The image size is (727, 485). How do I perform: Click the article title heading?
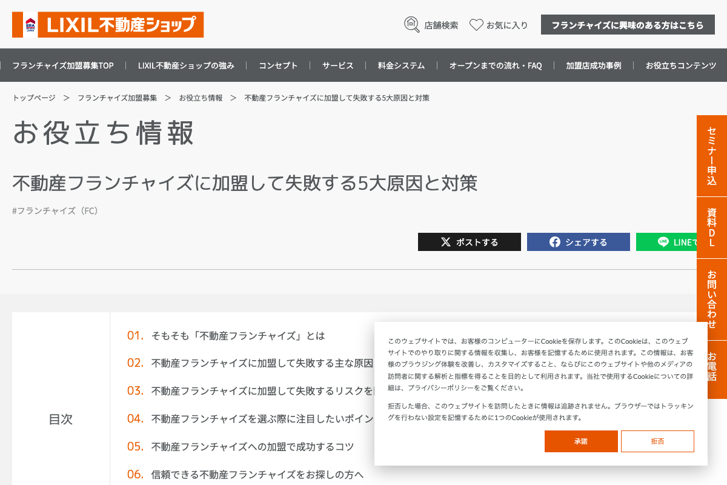[x=245, y=183]
